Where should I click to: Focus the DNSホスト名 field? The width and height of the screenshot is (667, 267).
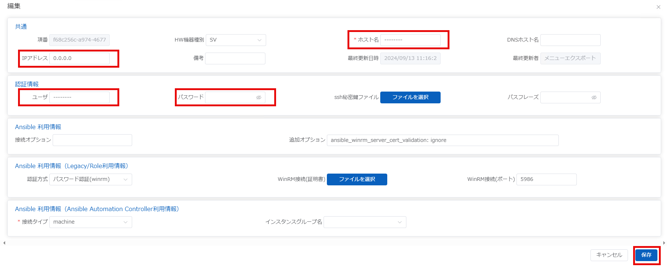coord(570,40)
